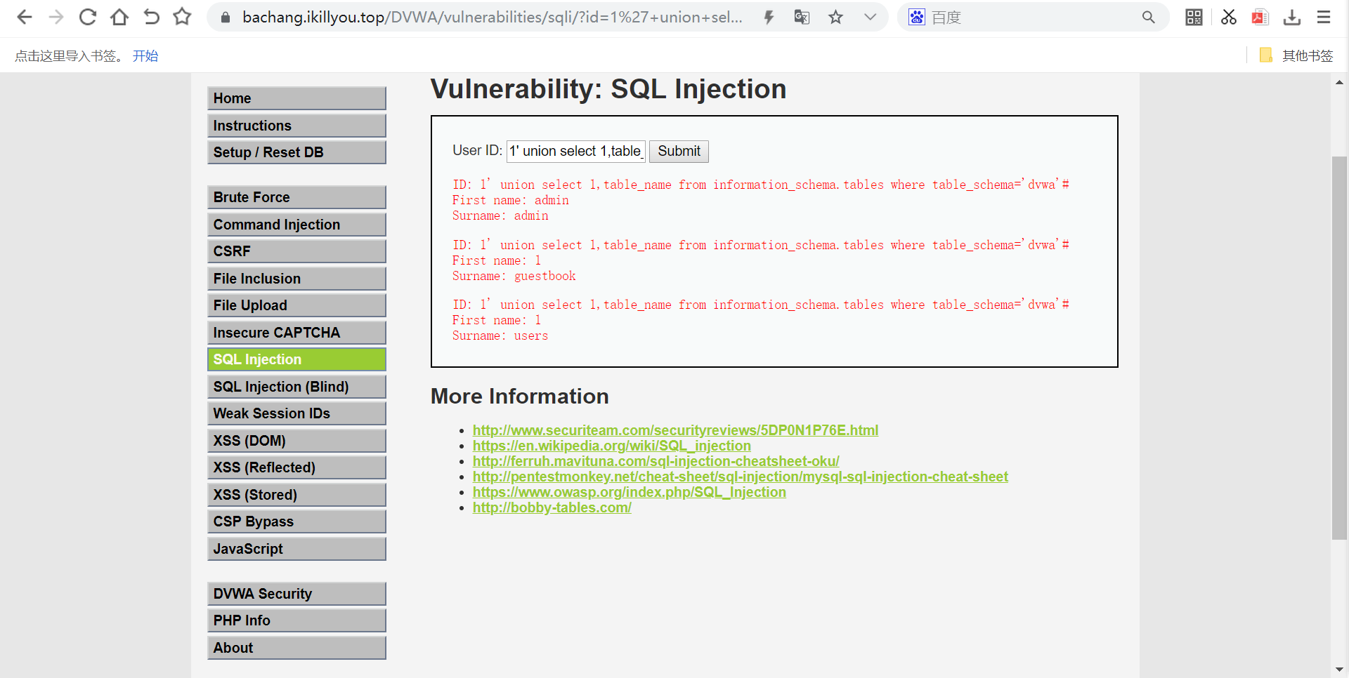Screen dimensions: 1349x678
Task: Click the padlock site security icon
Action: (226, 18)
